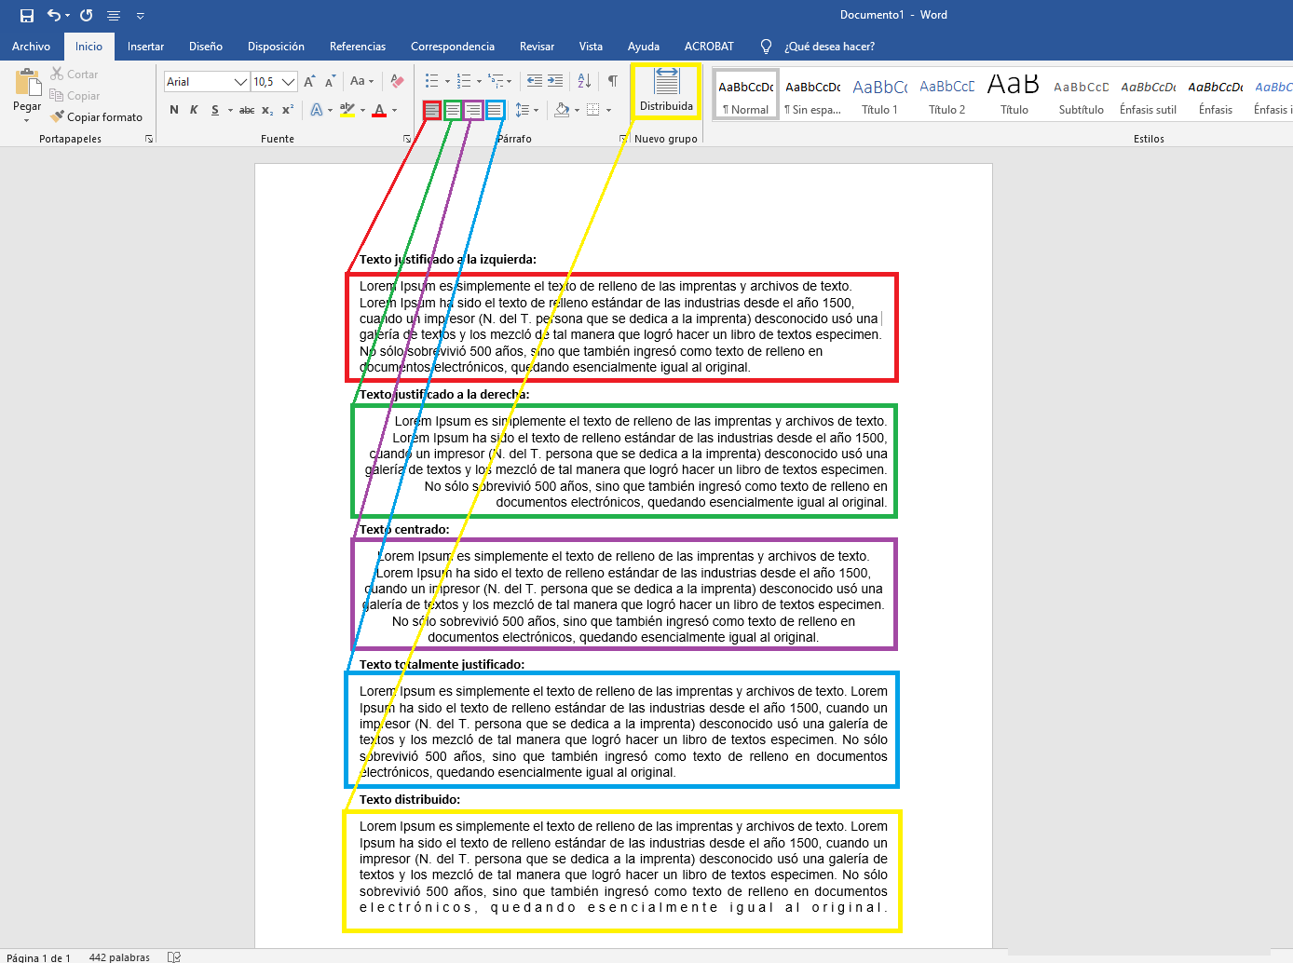Select the Título 1 style
Viewport: 1293px width, 963px height.
[879, 93]
